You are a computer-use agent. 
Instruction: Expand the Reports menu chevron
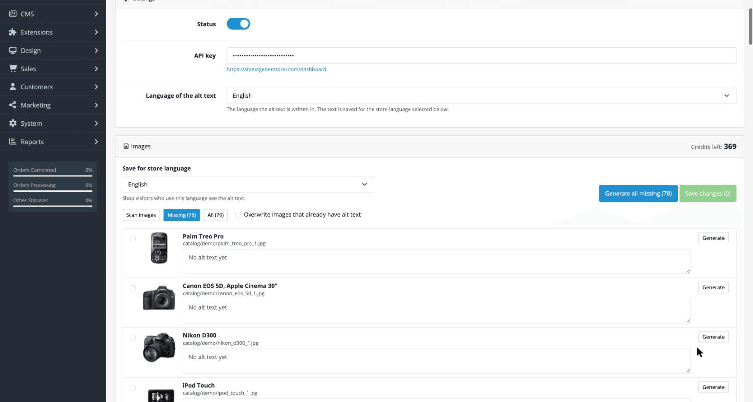[96, 142]
